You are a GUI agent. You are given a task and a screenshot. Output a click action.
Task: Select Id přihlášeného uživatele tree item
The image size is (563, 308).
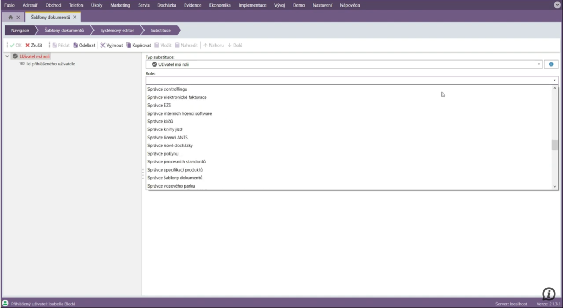click(x=51, y=64)
